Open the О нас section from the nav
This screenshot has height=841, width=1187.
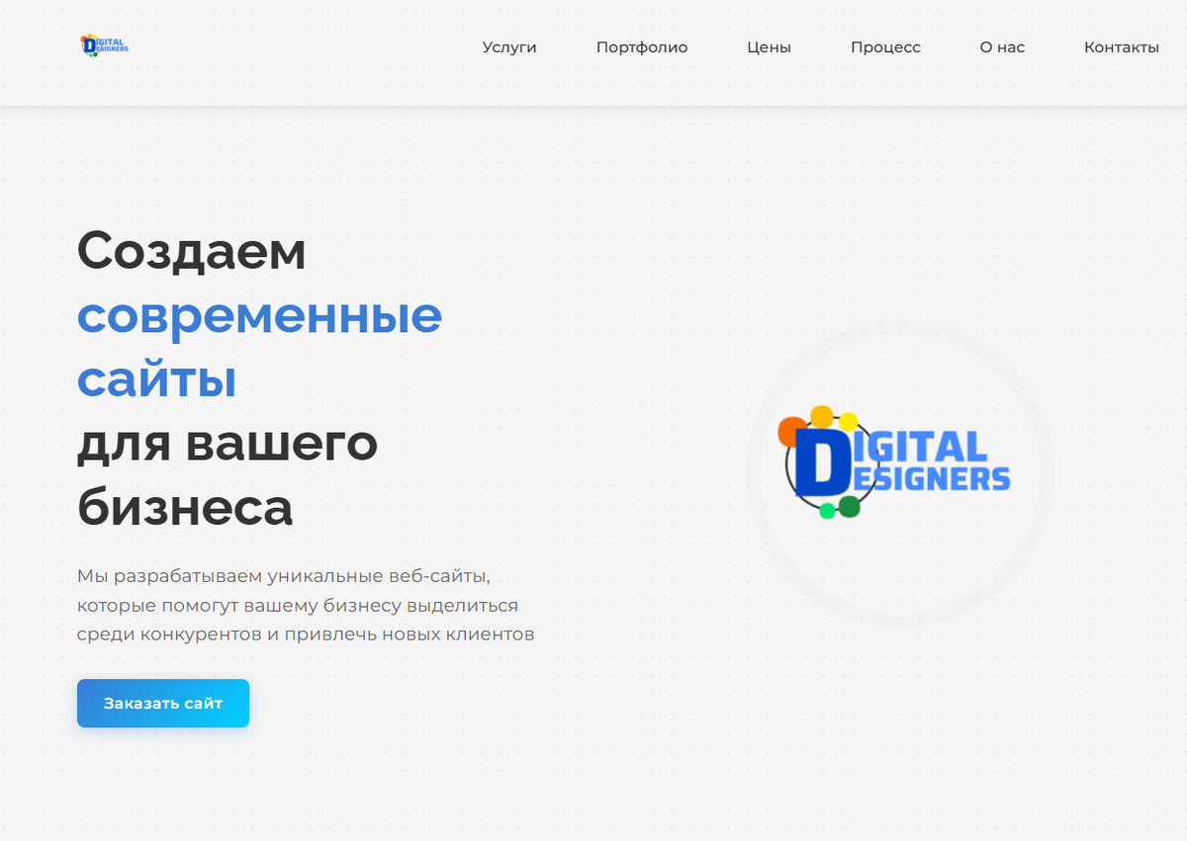(x=1002, y=46)
